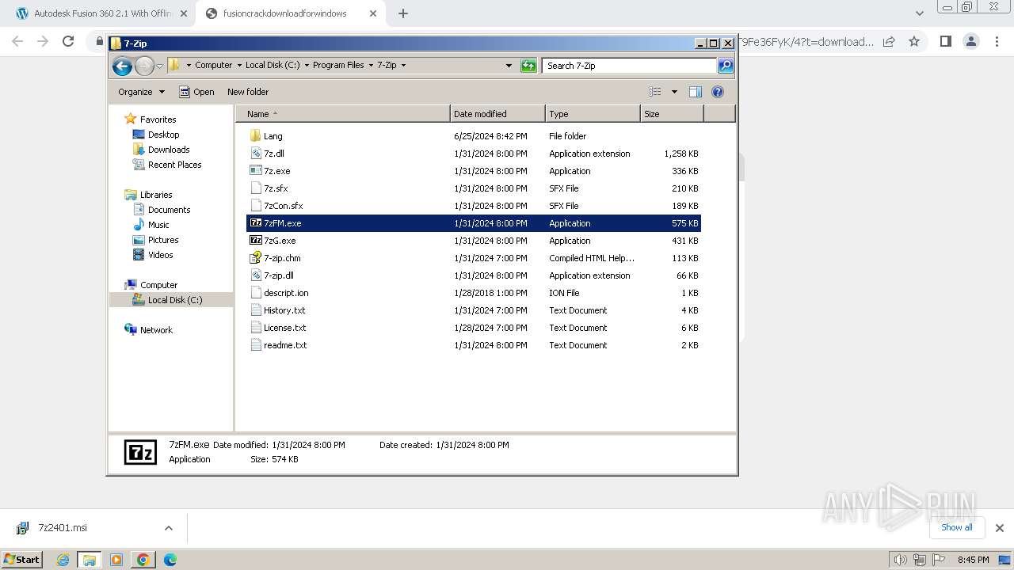Select the 7z.dll file icon

point(255,154)
